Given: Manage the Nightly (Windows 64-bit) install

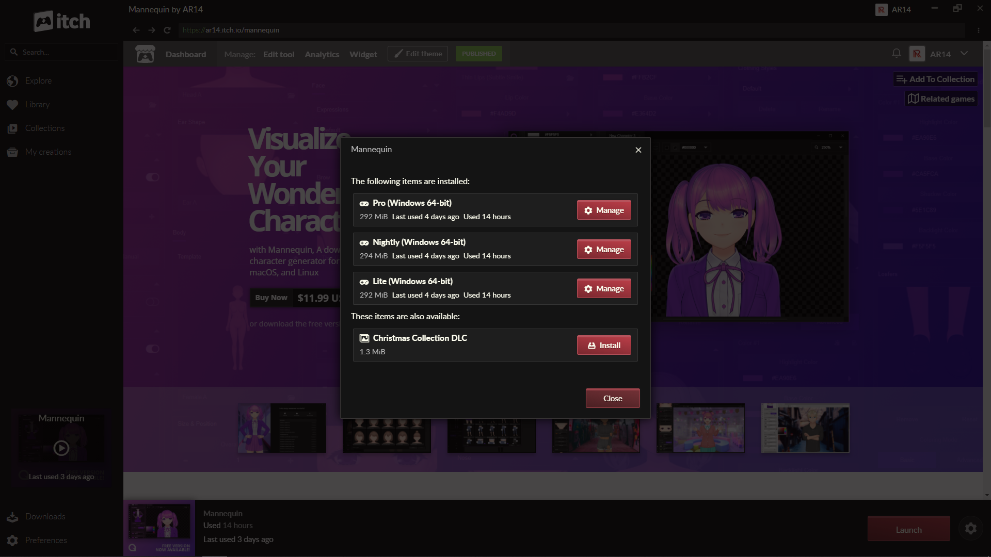Looking at the screenshot, I should [x=604, y=249].
